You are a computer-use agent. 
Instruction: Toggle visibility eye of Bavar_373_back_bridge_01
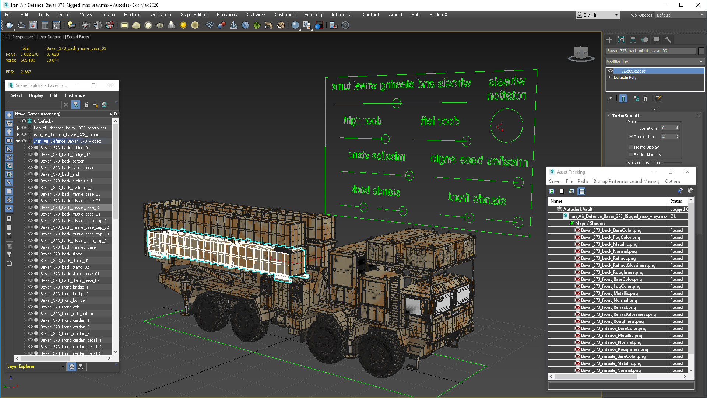coord(31,148)
